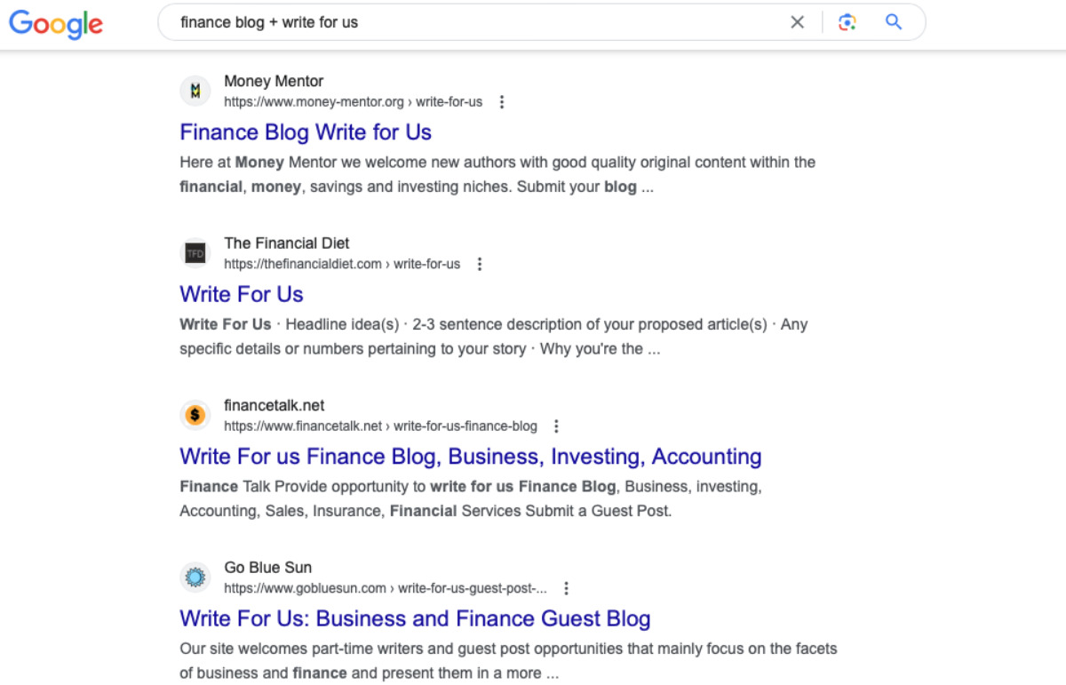Click the X to clear the search query

pyautogui.click(x=797, y=22)
